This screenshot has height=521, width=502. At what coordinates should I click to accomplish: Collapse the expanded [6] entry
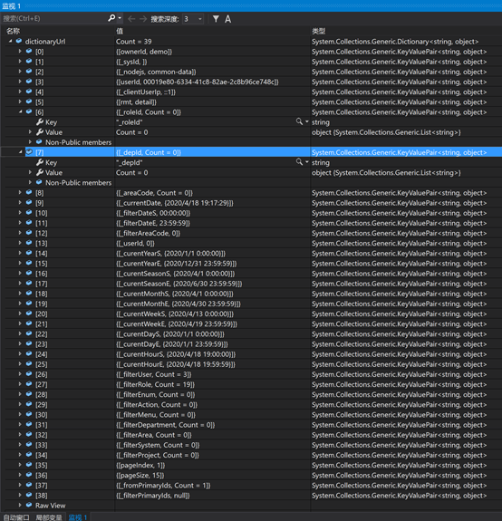(x=20, y=111)
